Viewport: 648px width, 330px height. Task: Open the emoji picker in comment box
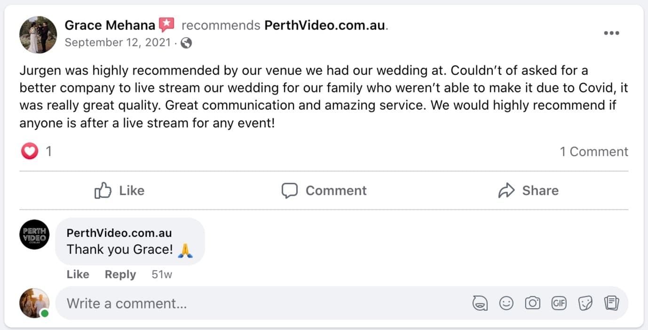click(x=506, y=304)
